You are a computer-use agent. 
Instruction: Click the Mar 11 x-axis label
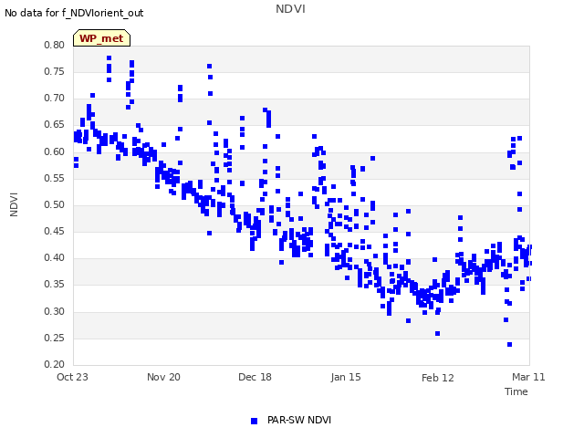(x=528, y=377)
